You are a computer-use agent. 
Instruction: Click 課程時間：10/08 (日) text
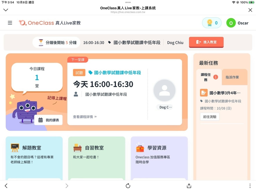coord(216,108)
